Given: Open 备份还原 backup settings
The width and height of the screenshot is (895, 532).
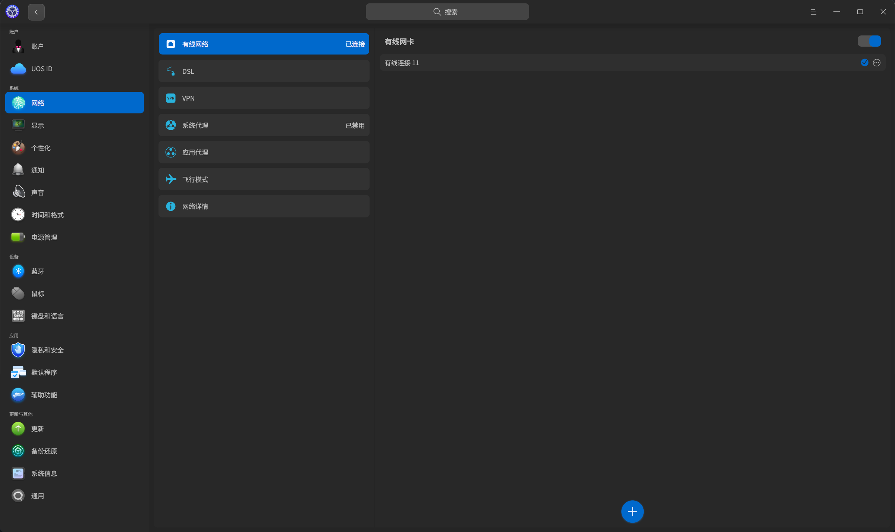Looking at the screenshot, I should point(75,451).
